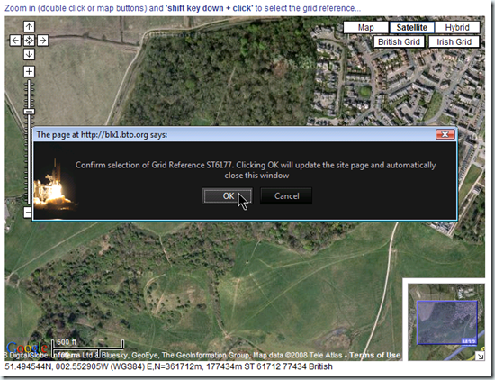Pan the map north with up arrow
This screenshot has height=380, width=495.
pyautogui.click(x=29, y=26)
